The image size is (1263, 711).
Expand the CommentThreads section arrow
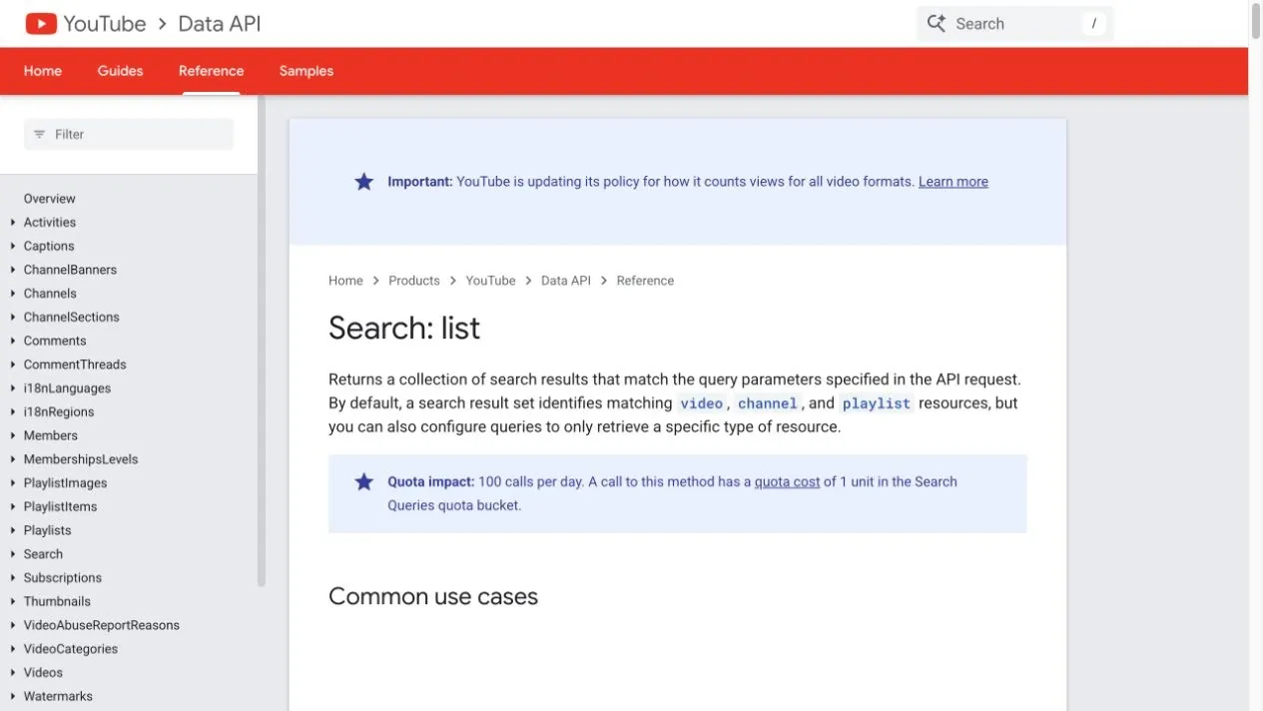tap(12, 364)
